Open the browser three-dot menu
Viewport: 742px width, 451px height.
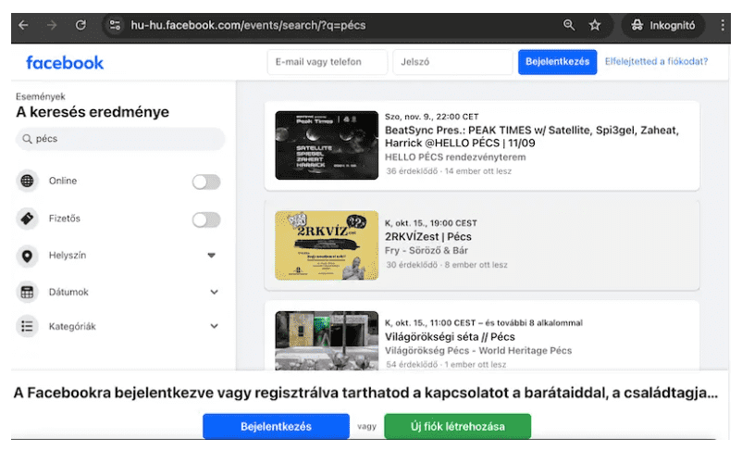click(723, 25)
